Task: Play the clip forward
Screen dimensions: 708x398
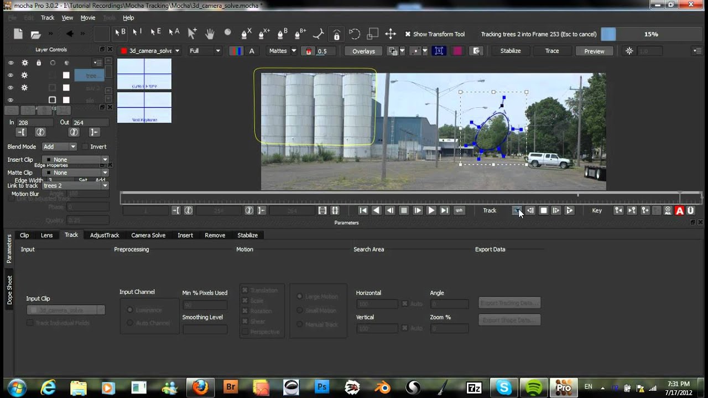Action: coord(431,210)
